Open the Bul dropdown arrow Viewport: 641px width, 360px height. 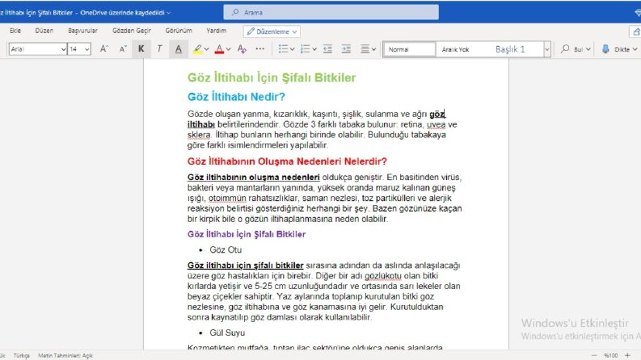click(x=588, y=49)
